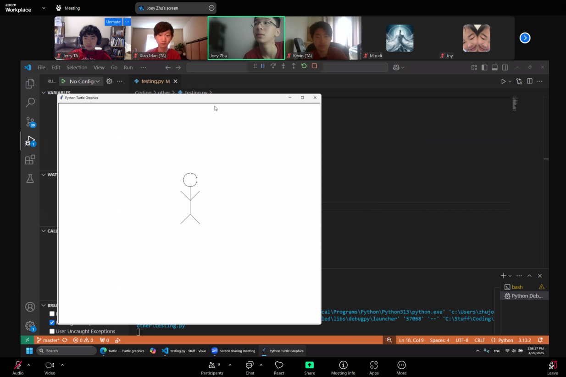566x377 pixels.
Task: Open the View menu in VS Code
Action: [99, 67]
